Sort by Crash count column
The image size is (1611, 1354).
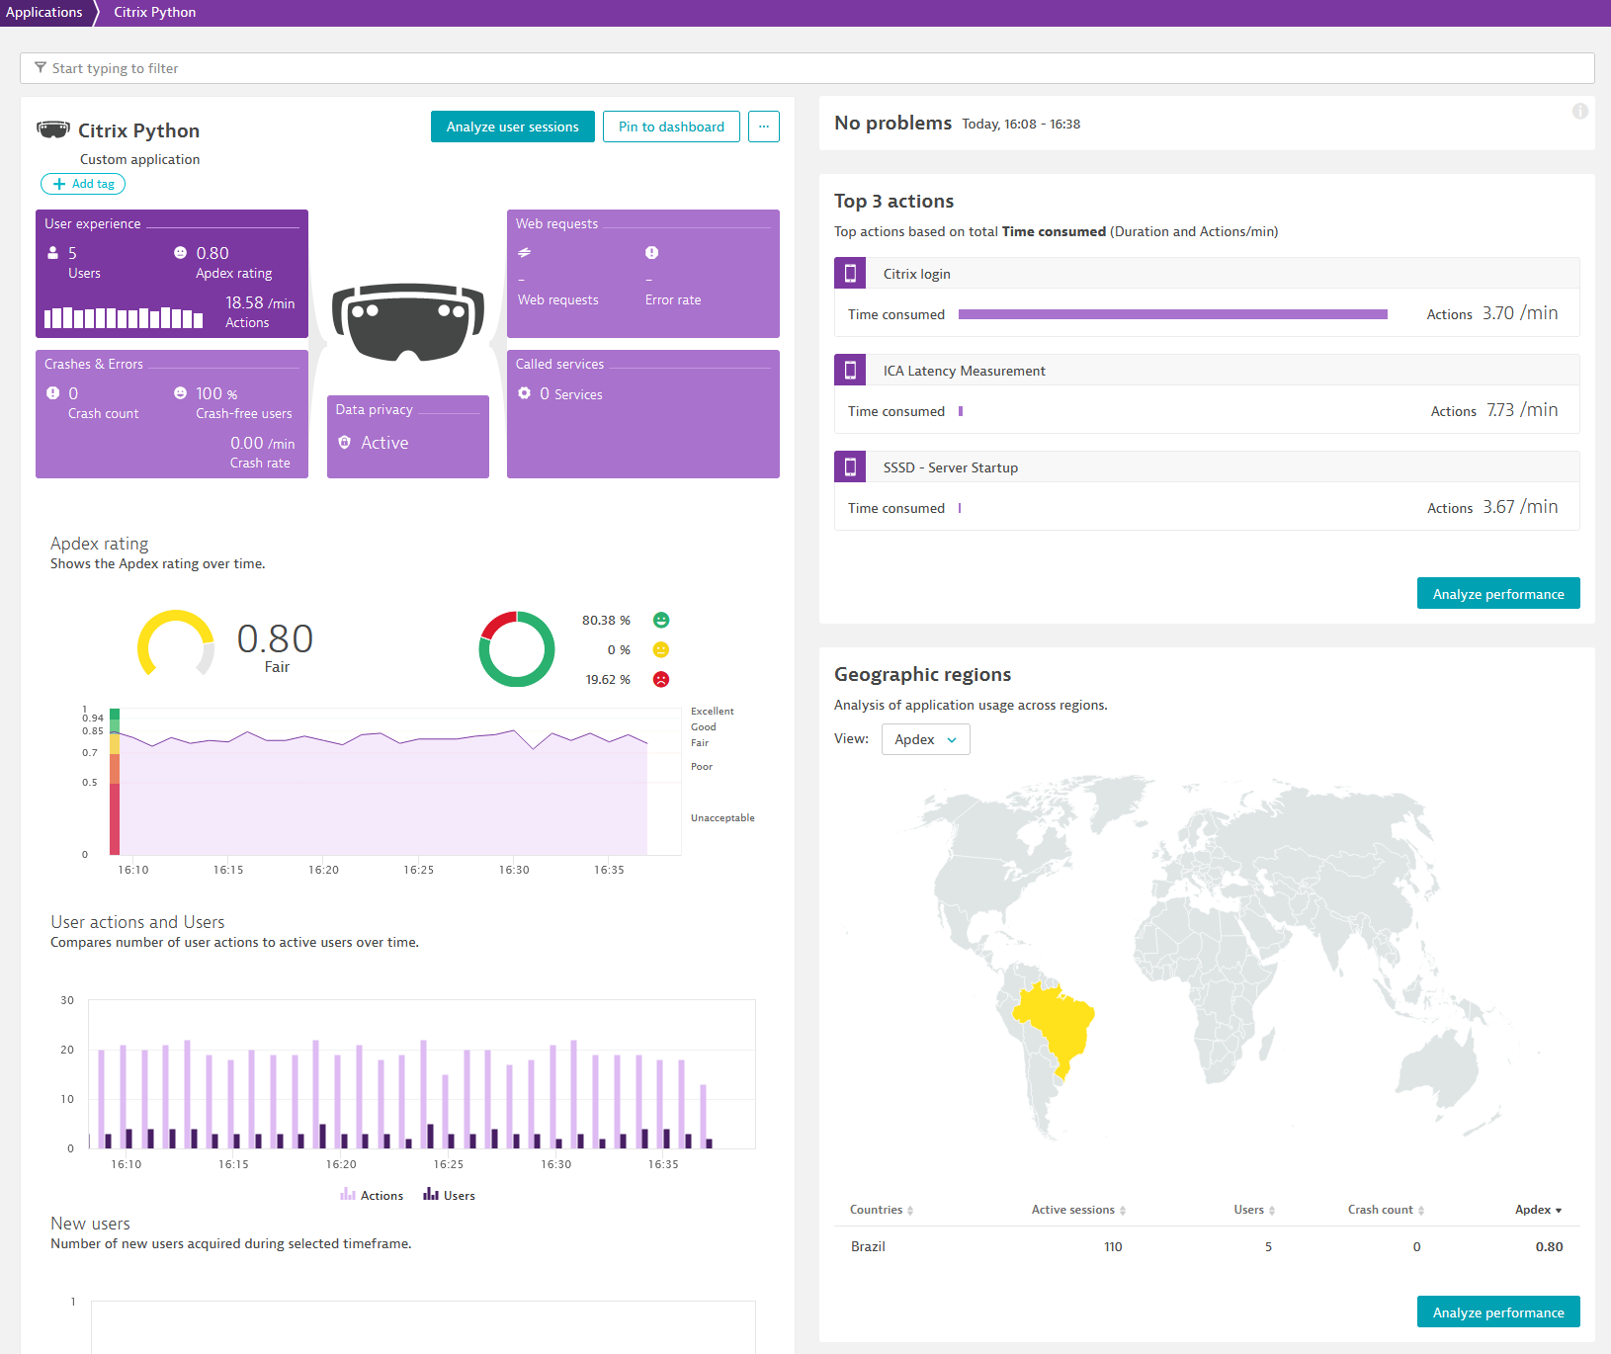tap(1386, 1210)
